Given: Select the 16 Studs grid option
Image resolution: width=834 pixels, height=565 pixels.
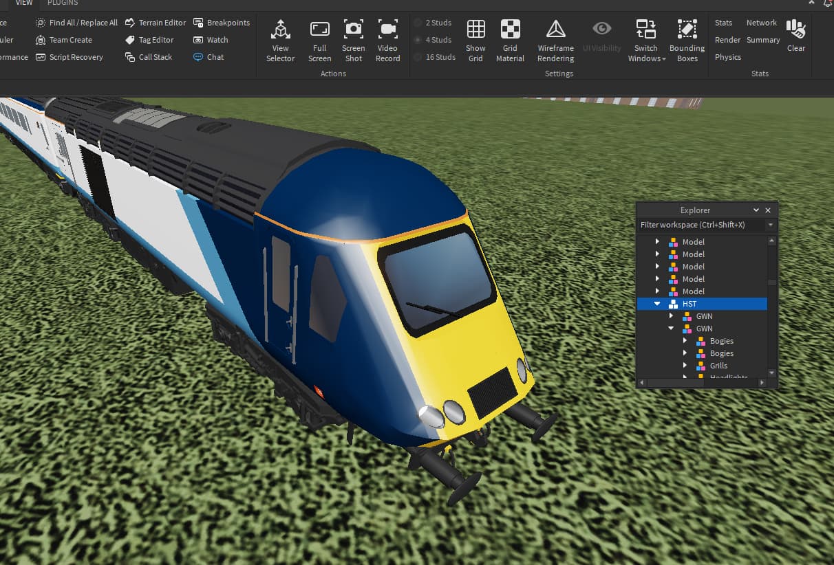Looking at the screenshot, I should coord(434,57).
